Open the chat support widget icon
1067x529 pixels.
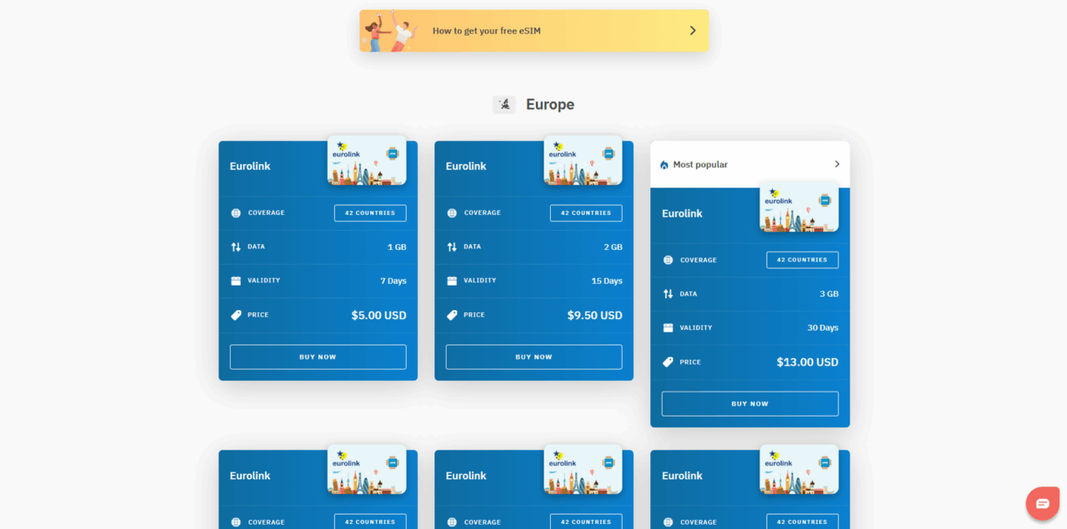[x=1042, y=503]
